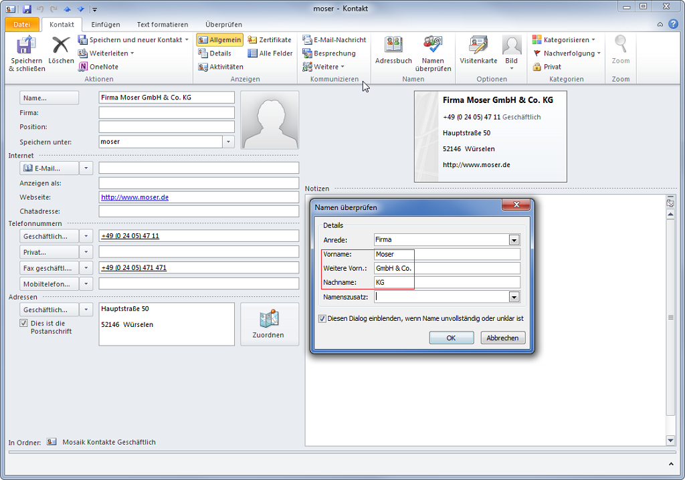The image size is (685, 480).
Task: Show the Allgemein view
Action: 219,39
